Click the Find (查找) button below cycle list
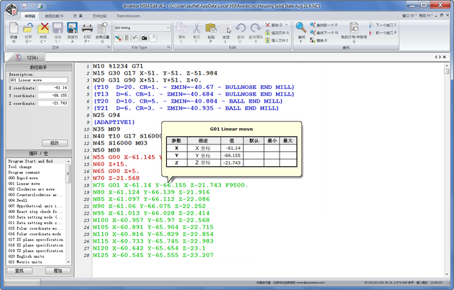Viewport: 454px width, 290px height. [x=19, y=271]
